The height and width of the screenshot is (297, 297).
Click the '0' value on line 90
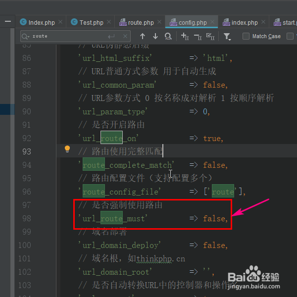click(205, 111)
